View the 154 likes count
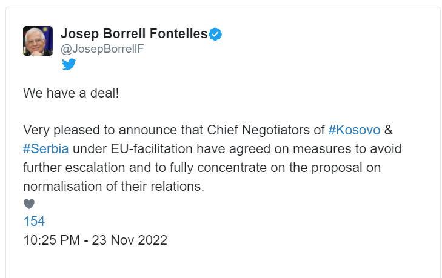Image resolution: width=442 pixels, height=278 pixels. (34, 222)
